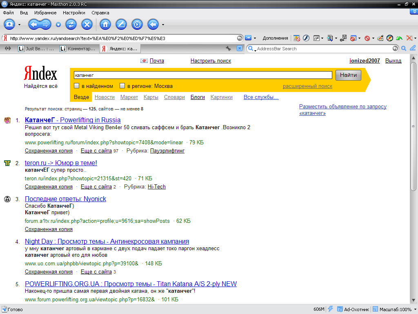Viewport: 418px width, 314px height.
Task: Click into the Yandex search query field
Action: (x=203, y=75)
